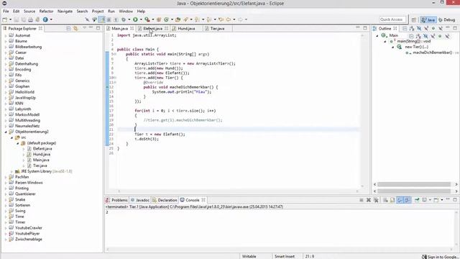Click the Open Perspective icon
460x259 pixels.
coord(414,19)
